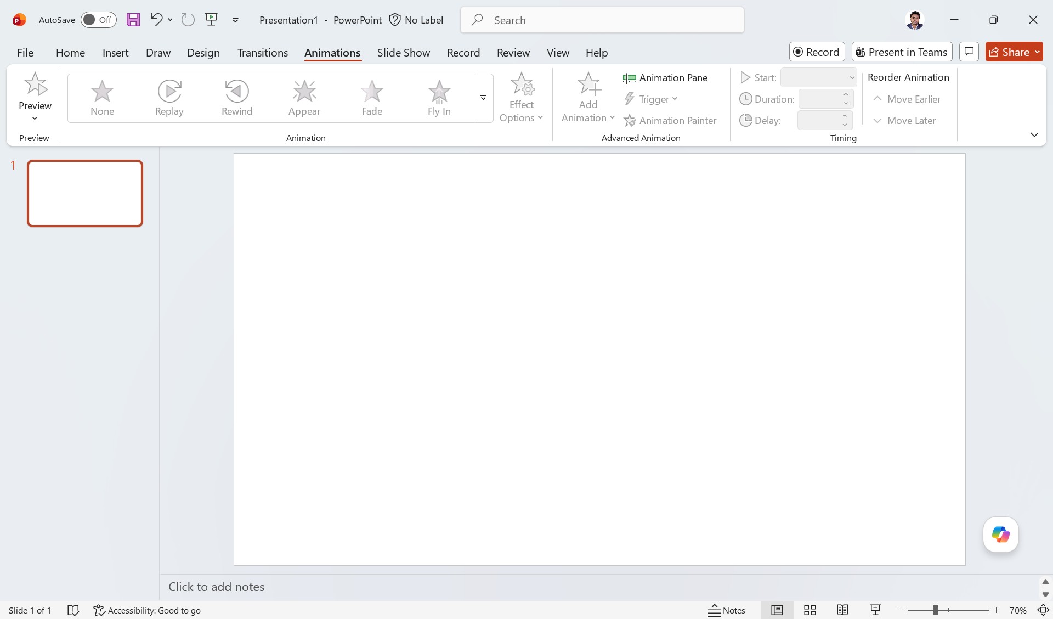Click to add notes area

(x=601, y=587)
